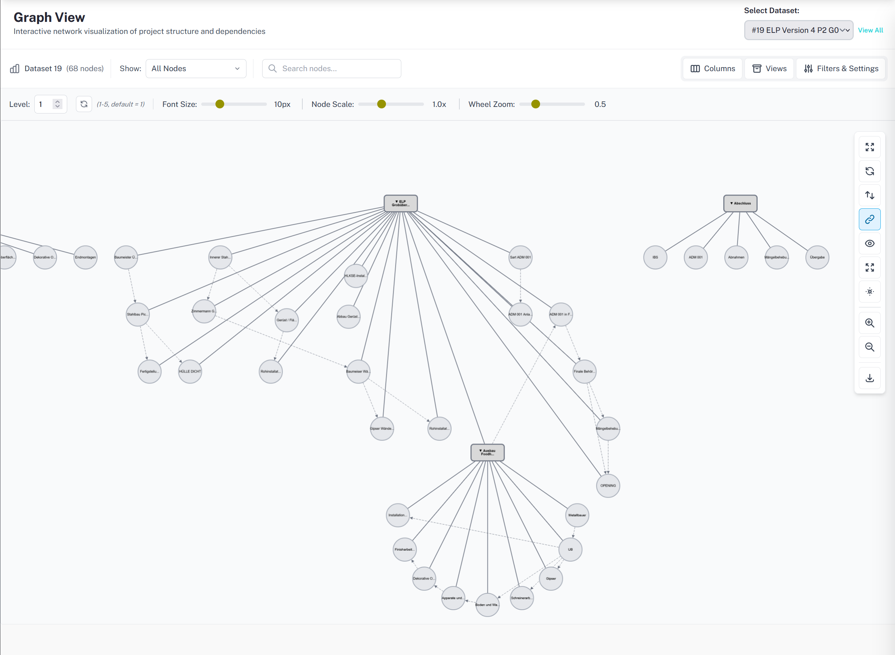
Task: Open Filters & Settings
Action: [841, 69]
